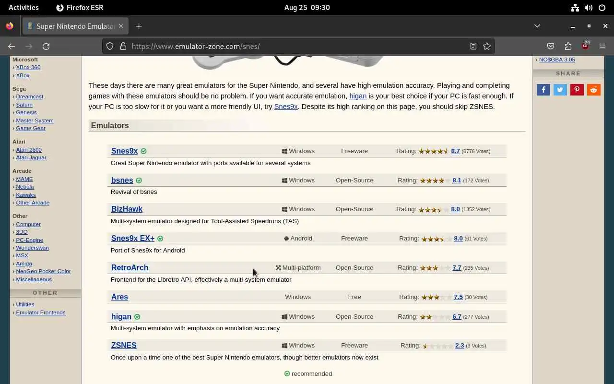Open the system power icon
614x384 pixels.
coord(602,7)
